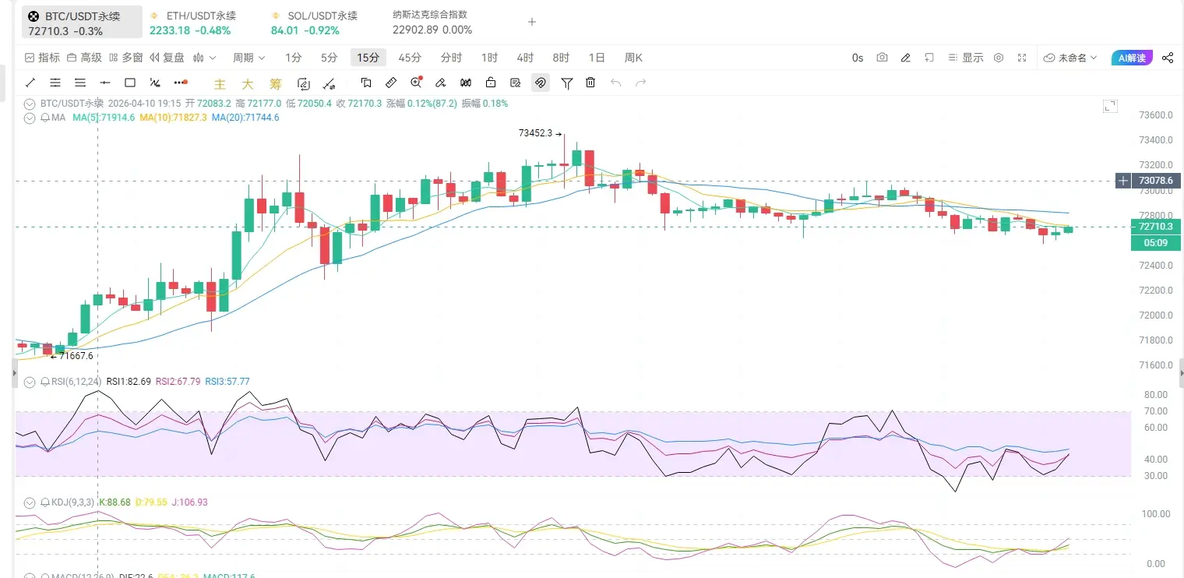Toggle the magnet link drawing mode
Screen dimensions: 1184x578
541,83
